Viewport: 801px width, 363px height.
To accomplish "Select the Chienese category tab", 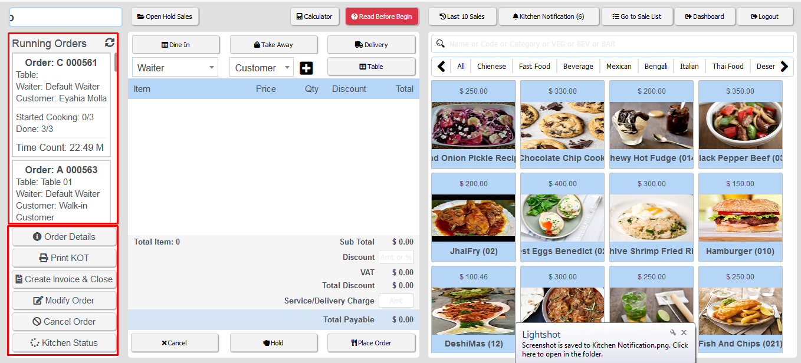I will (x=491, y=67).
